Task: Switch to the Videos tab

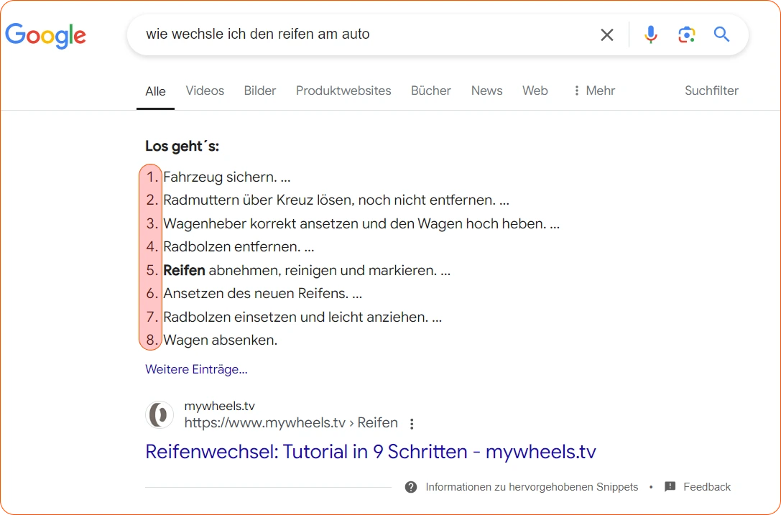Action: point(205,91)
